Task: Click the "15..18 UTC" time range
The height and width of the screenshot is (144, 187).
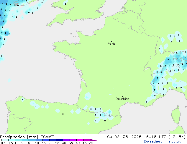Action: pos(155,137)
